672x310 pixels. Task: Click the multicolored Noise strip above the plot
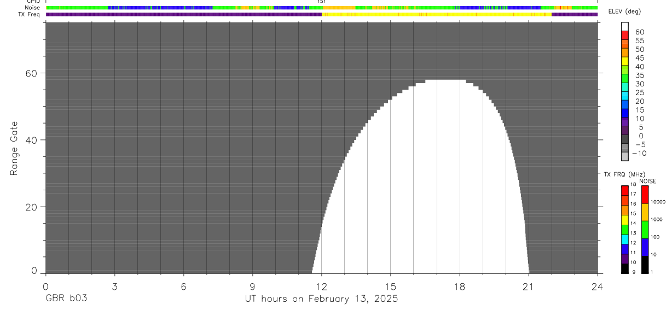322,8
